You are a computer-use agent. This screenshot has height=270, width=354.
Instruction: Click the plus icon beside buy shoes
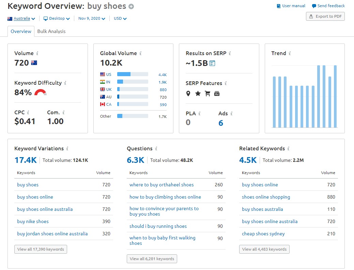pyautogui.click(x=130, y=6)
